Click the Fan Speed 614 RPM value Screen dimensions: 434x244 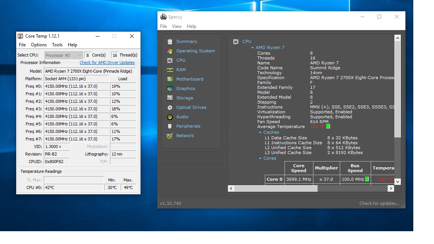319,122
